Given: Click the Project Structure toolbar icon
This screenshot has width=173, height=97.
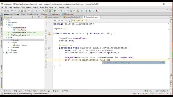Looking at the screenshot, I should point(86,11).
